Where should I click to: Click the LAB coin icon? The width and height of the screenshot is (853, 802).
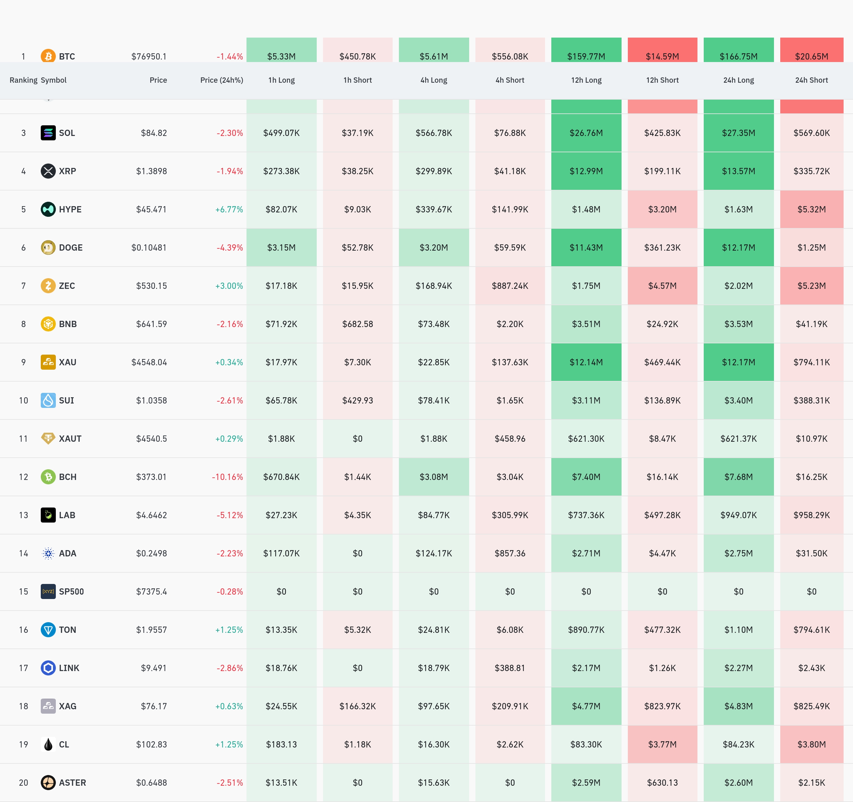48,515
